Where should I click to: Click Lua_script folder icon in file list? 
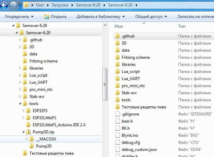click(117, 72)
